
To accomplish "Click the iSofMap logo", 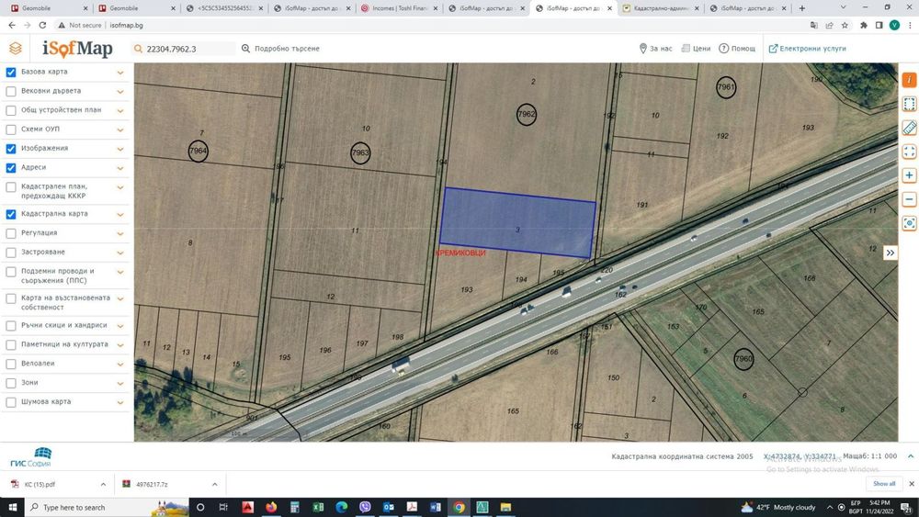I will pos(77,49).
